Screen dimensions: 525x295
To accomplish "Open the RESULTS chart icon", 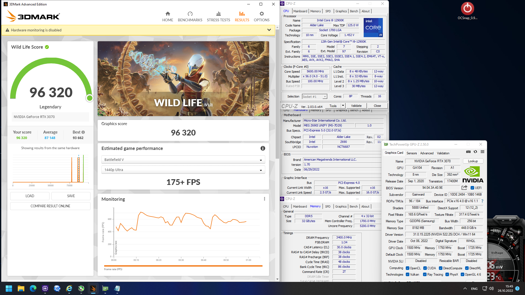I will coord(242,14).
